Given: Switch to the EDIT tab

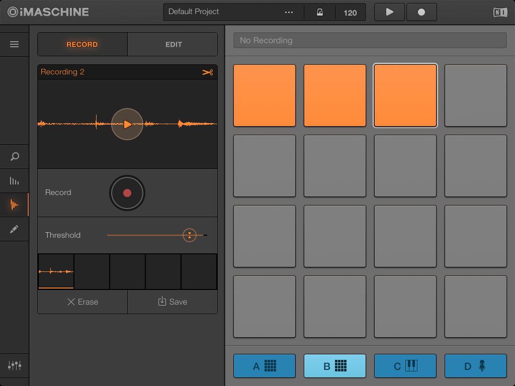Looking at the screenshot, I should pos(173,44).
